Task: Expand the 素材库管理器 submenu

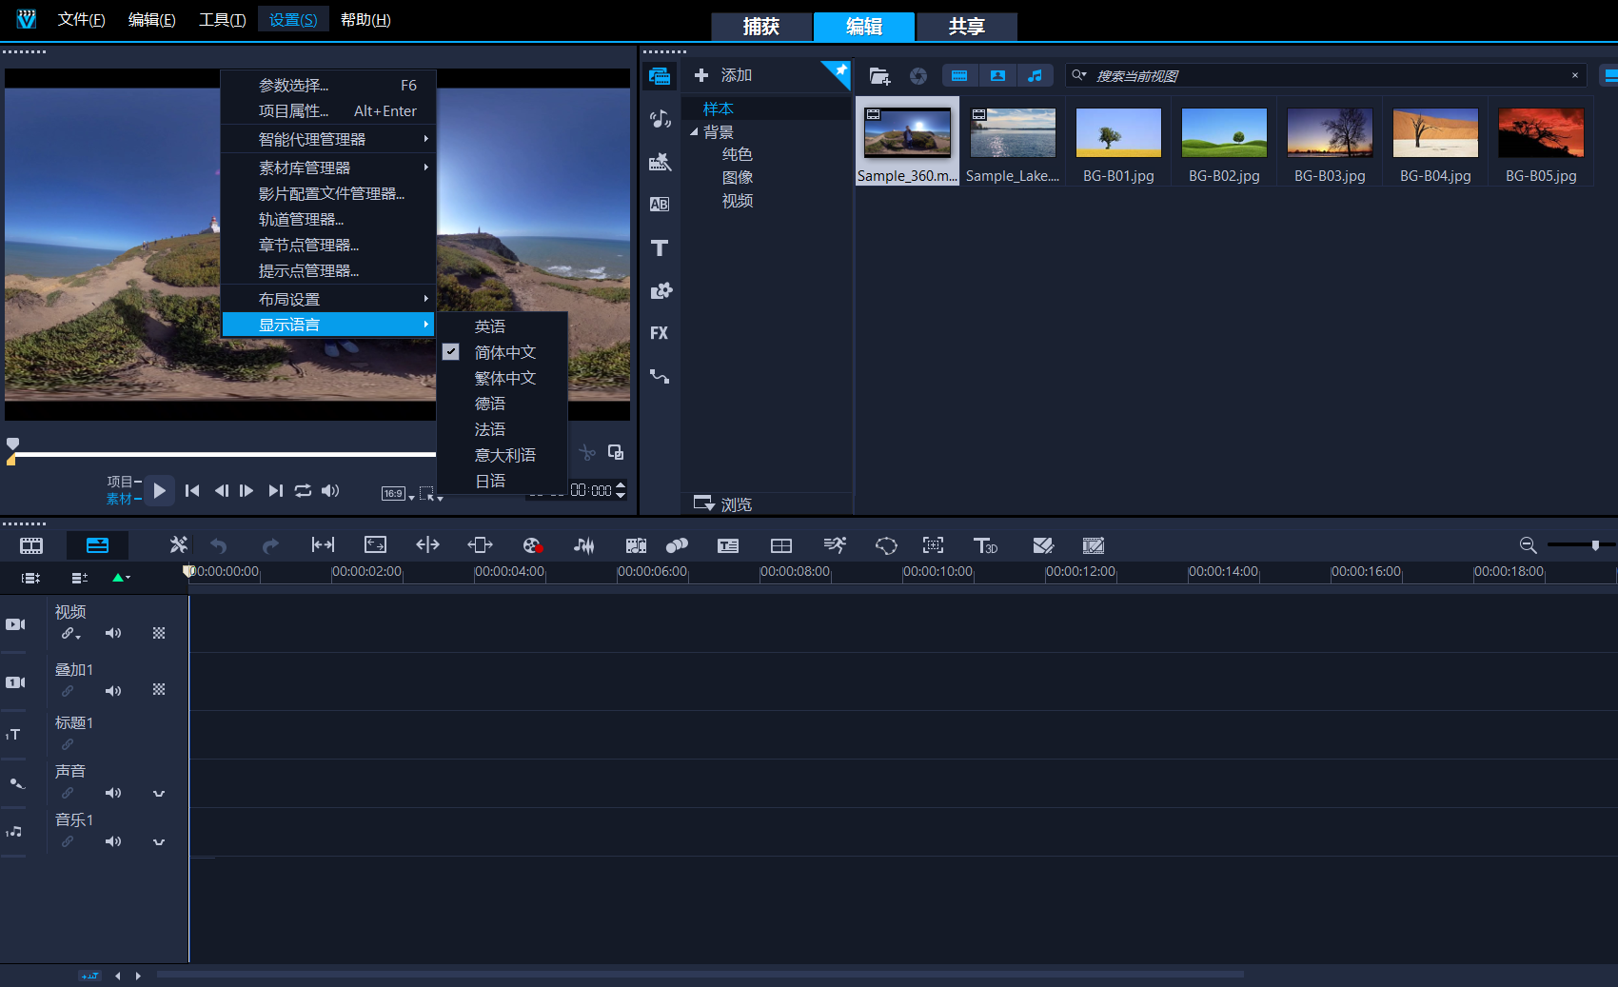Action: click(328, 168)
